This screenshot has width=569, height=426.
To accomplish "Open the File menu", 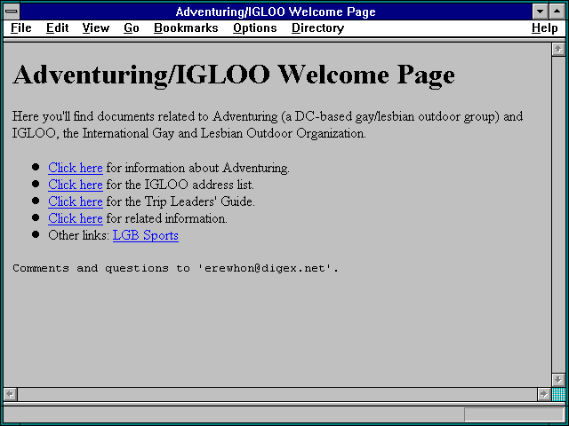I will point(21,28).
